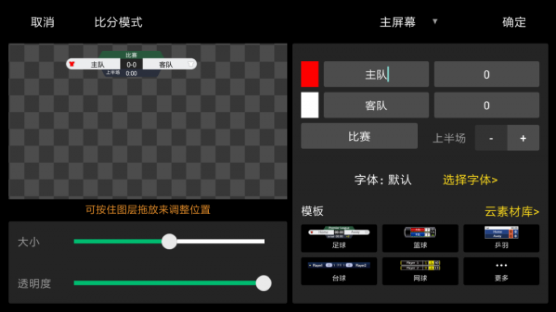Select the 网球 tennis scoreboard template
The image size is (556, 312).
click(x=420, y=271)
